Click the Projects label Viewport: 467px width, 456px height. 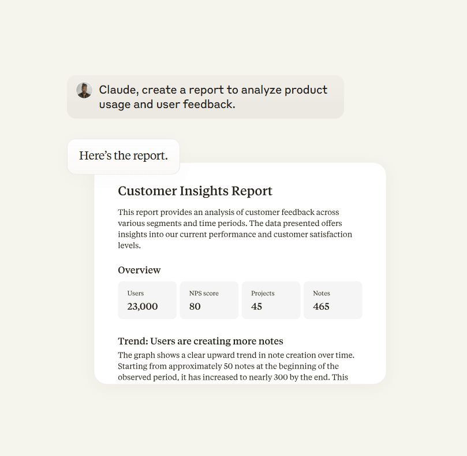[263, 293]
